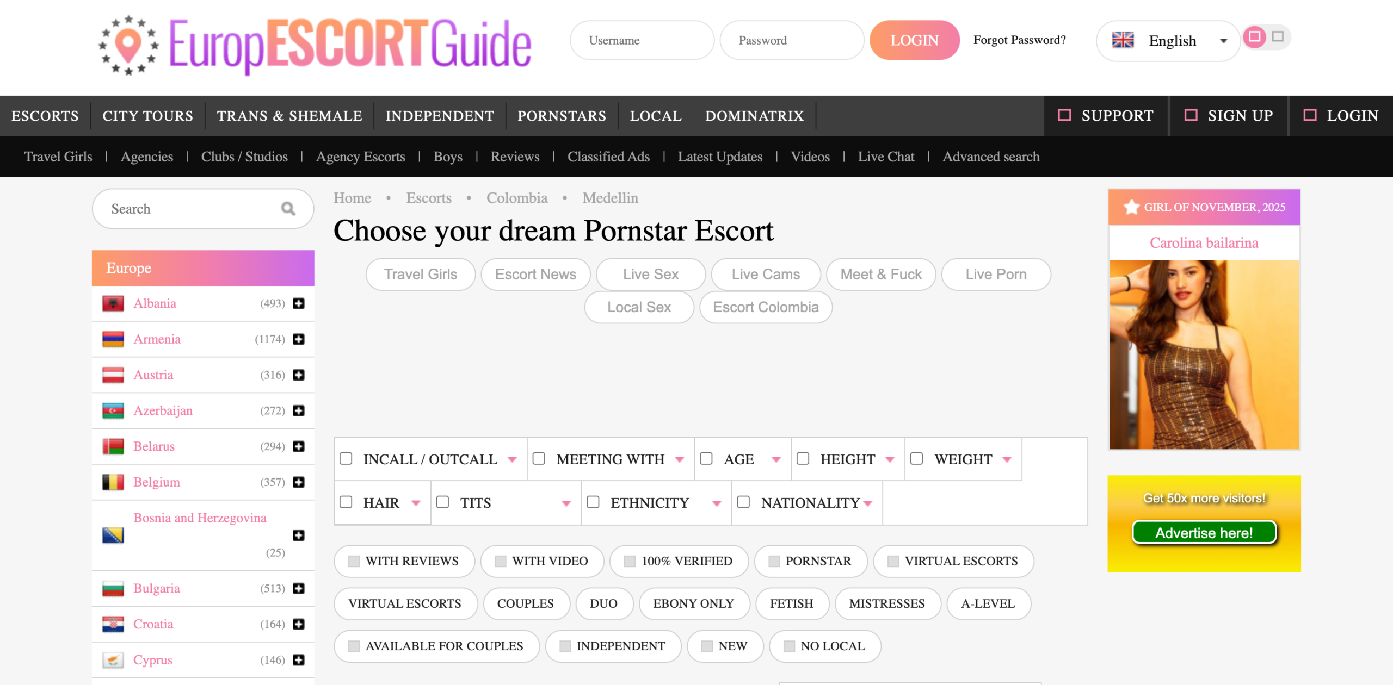This screenshot has width=1393, height=685.
Task: Open the DOMINATRIX menu item
Action: (754, 115)
